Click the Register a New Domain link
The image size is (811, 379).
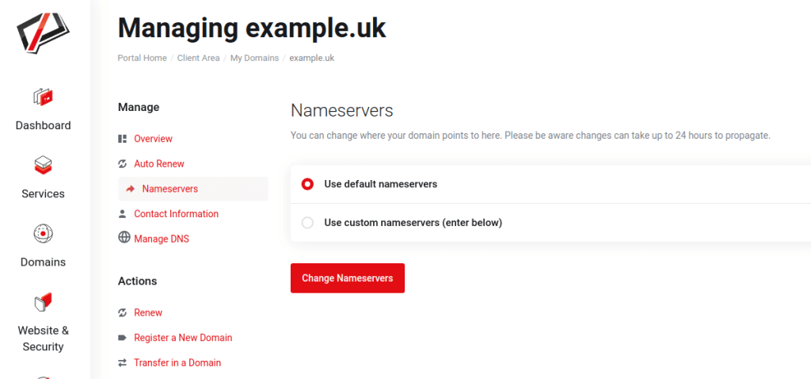tap(183, 338)
